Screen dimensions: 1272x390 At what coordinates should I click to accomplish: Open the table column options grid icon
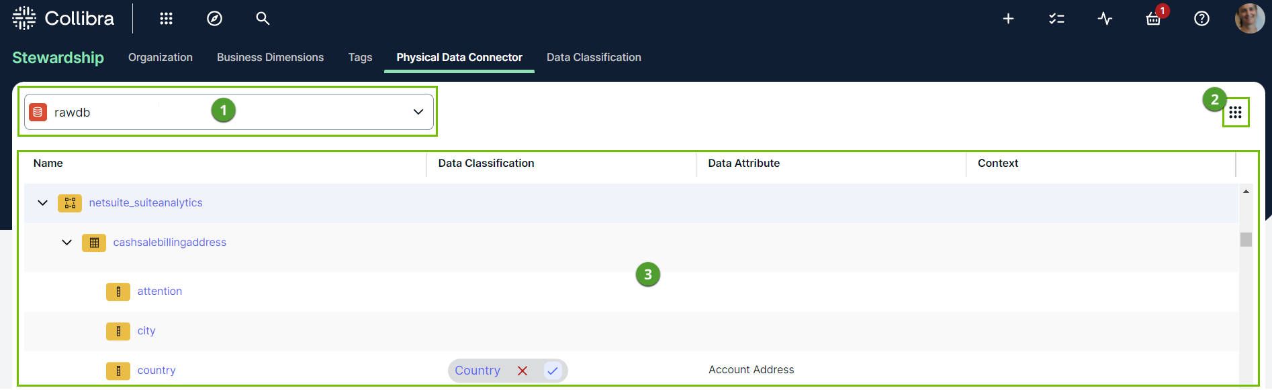point(1235,113)
